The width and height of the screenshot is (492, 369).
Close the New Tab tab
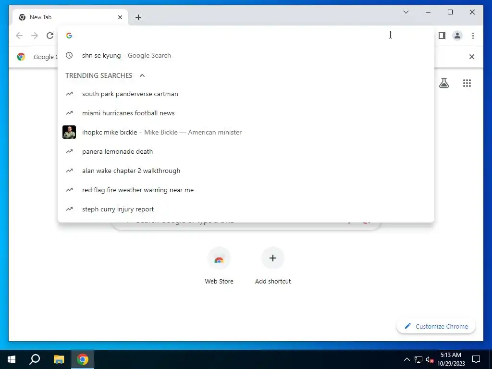pyautogui.click(x=120, y=17)
